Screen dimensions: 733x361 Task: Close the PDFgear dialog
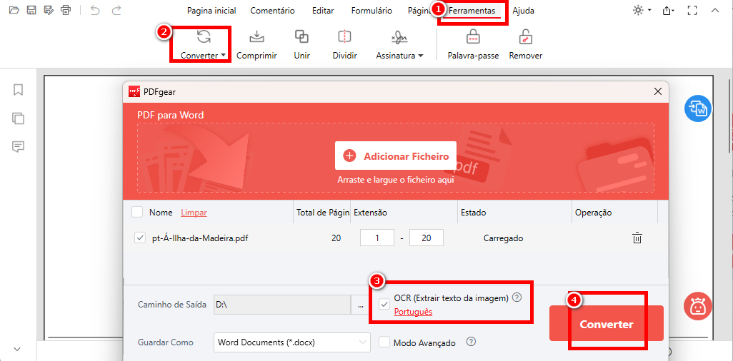pyautogui.click(x=658, y=91)
